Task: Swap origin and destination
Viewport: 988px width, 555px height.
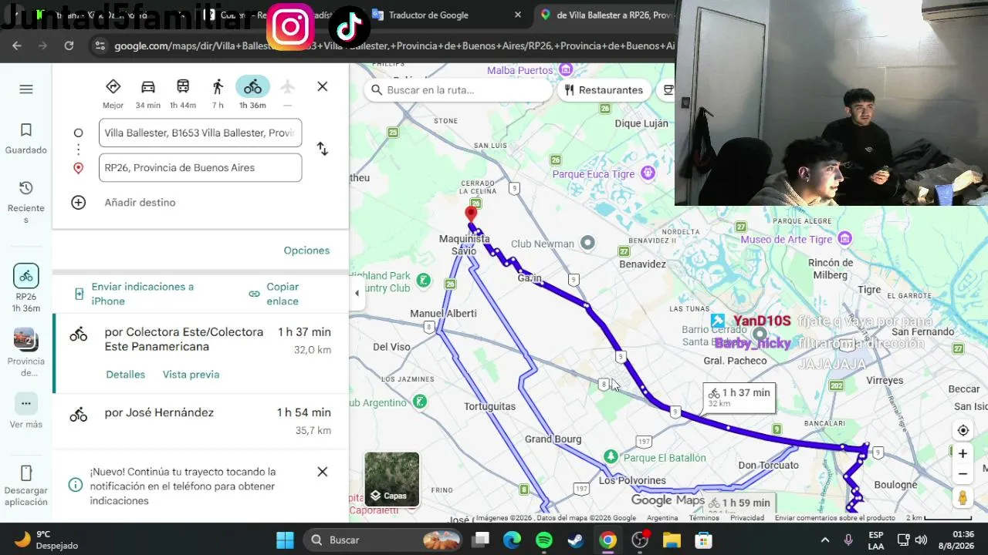Action: [x=323, y=150]
